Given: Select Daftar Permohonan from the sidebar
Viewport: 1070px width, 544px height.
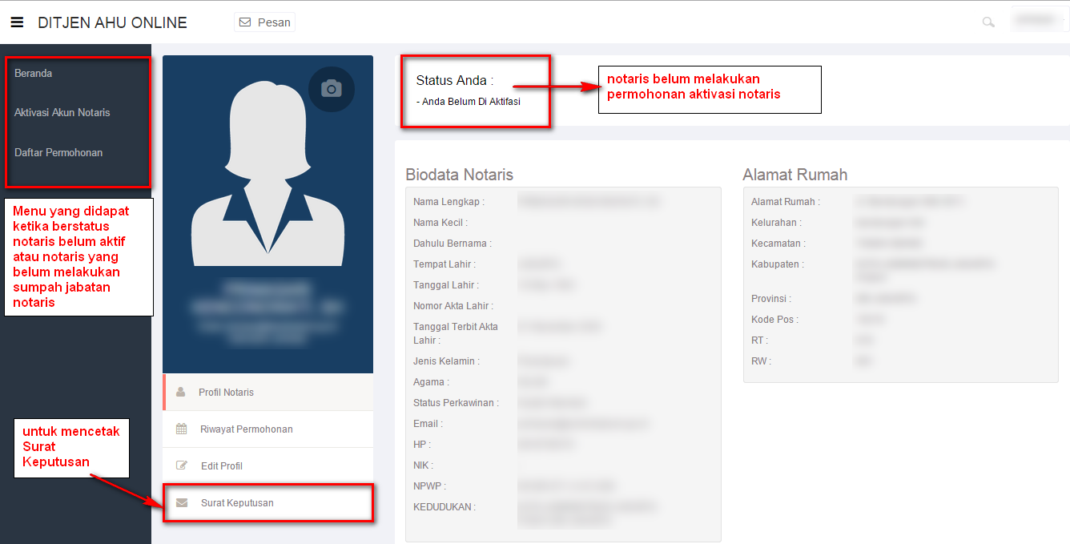Looking at the screenshot, I should pyautogui.click(x=58, y=153).
